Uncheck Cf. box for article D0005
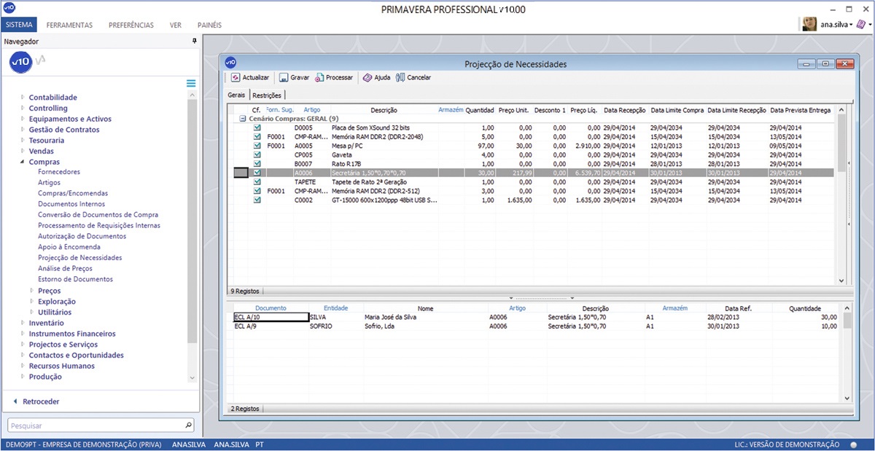 [257, 128]
